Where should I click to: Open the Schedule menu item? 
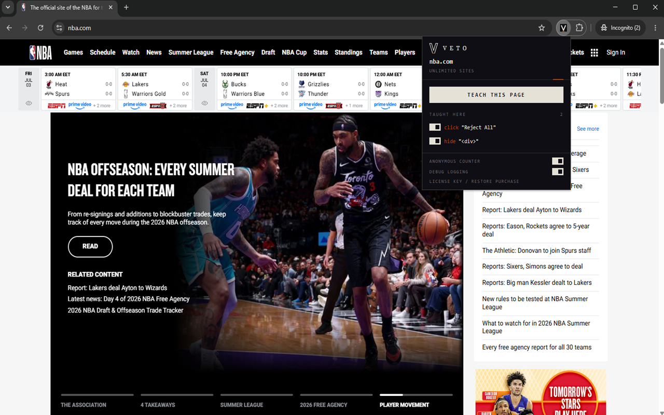point(103,52)
